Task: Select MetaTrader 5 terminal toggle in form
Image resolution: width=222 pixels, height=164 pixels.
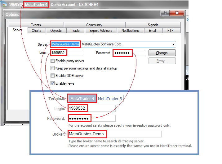Action: 110,99
